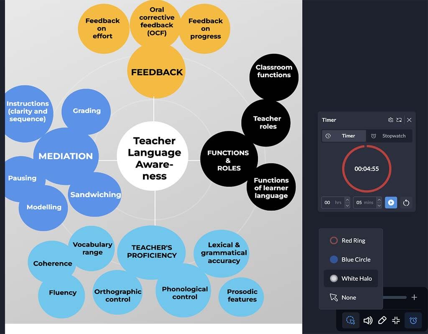Select the White Halo cursor option
This screenshot has width=428, height=334.
click(351, 278)
